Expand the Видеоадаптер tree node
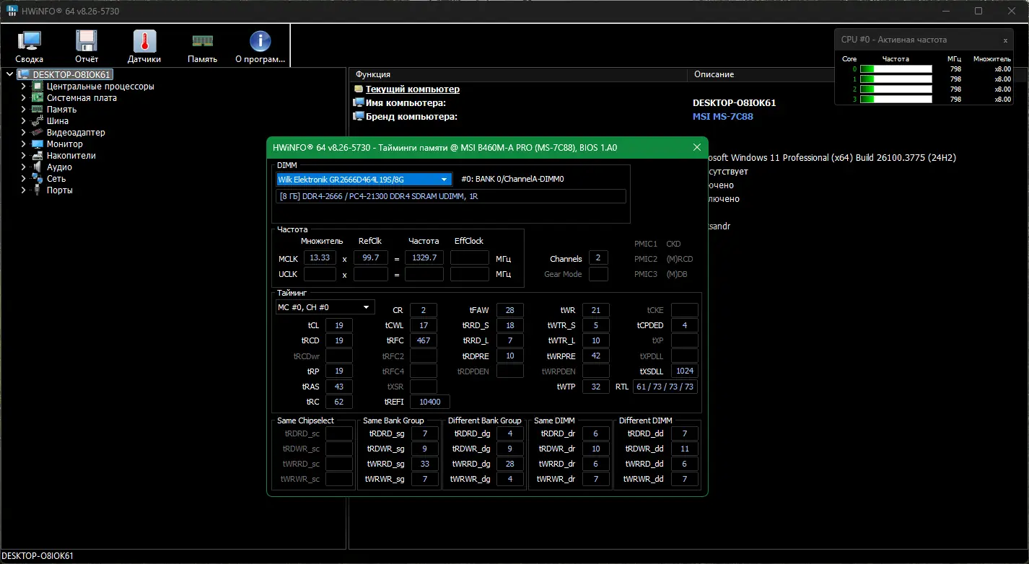 click(23, 133)
